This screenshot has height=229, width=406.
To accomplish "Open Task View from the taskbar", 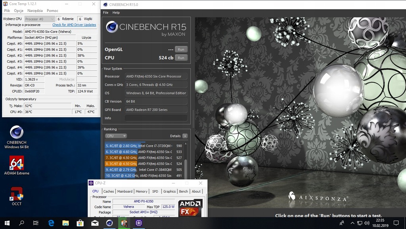I will point(36,223).
